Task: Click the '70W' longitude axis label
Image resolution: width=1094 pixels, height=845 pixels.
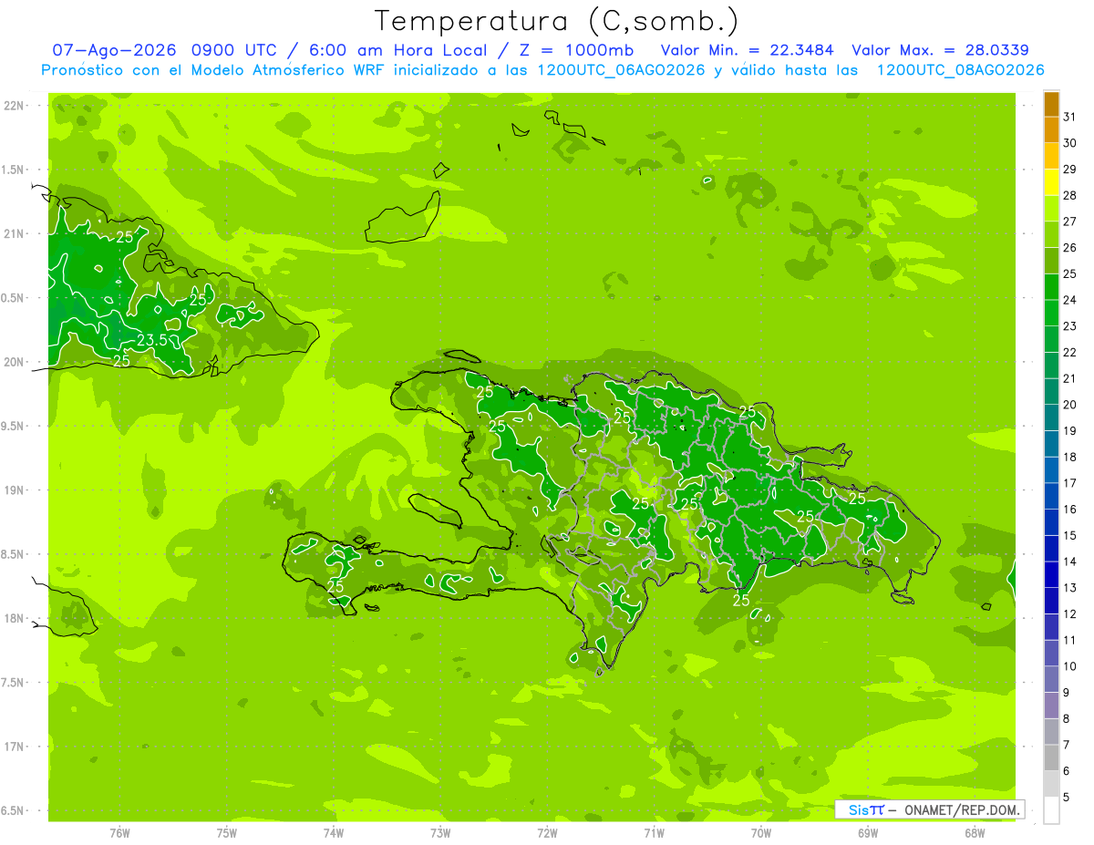Action: [761, 833]
